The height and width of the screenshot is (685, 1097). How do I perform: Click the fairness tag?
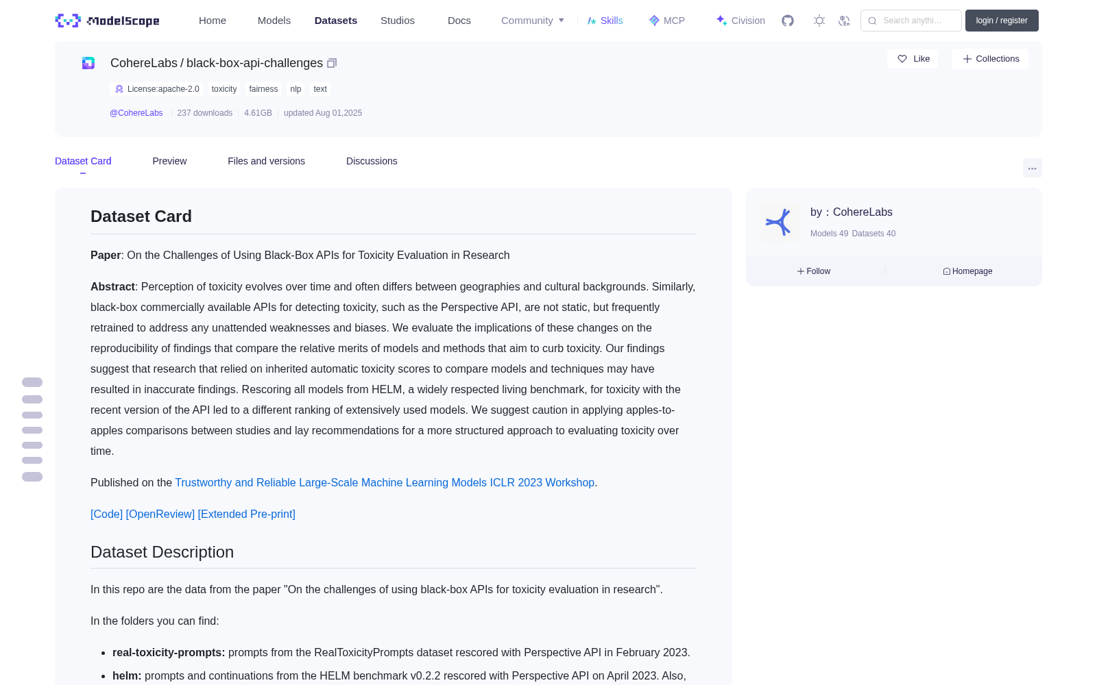263,89
